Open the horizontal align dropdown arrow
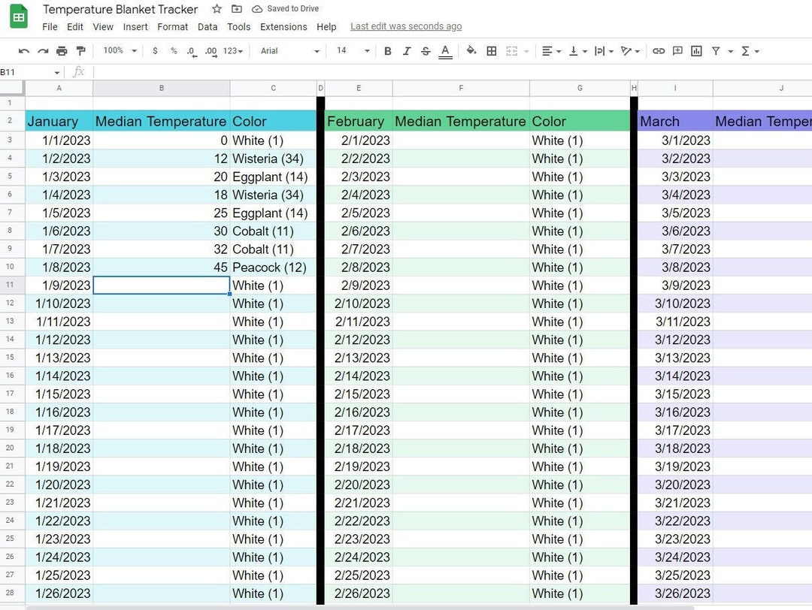Image resolution: width=812 pixels, height=610 pixels. coord(558,51)
